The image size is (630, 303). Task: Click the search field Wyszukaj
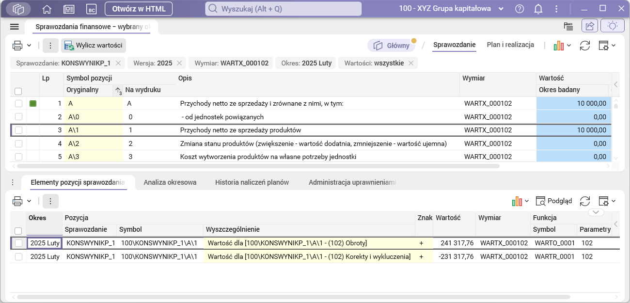tap(283, 9)
